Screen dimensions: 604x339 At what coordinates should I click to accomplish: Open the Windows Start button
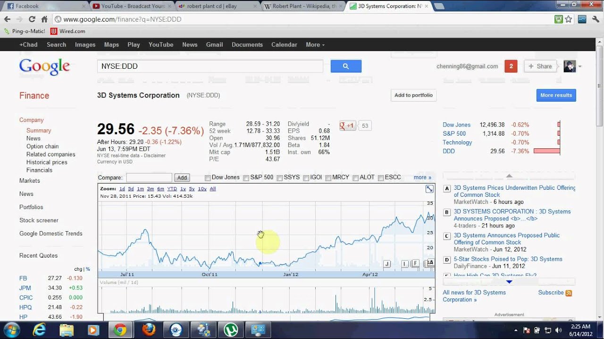pyautogui.click(x=11, y=330)
